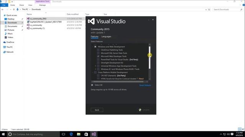Click the network icon in system tray
The height and width of the screenshot is (137, 245).
point(225,134)
